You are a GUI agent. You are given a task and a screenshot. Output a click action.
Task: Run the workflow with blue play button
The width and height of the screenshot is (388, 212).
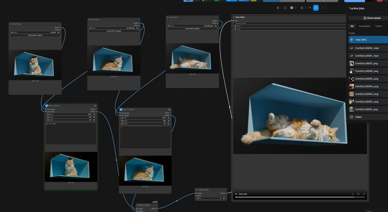pyautogui.click(x=316, y=8)
